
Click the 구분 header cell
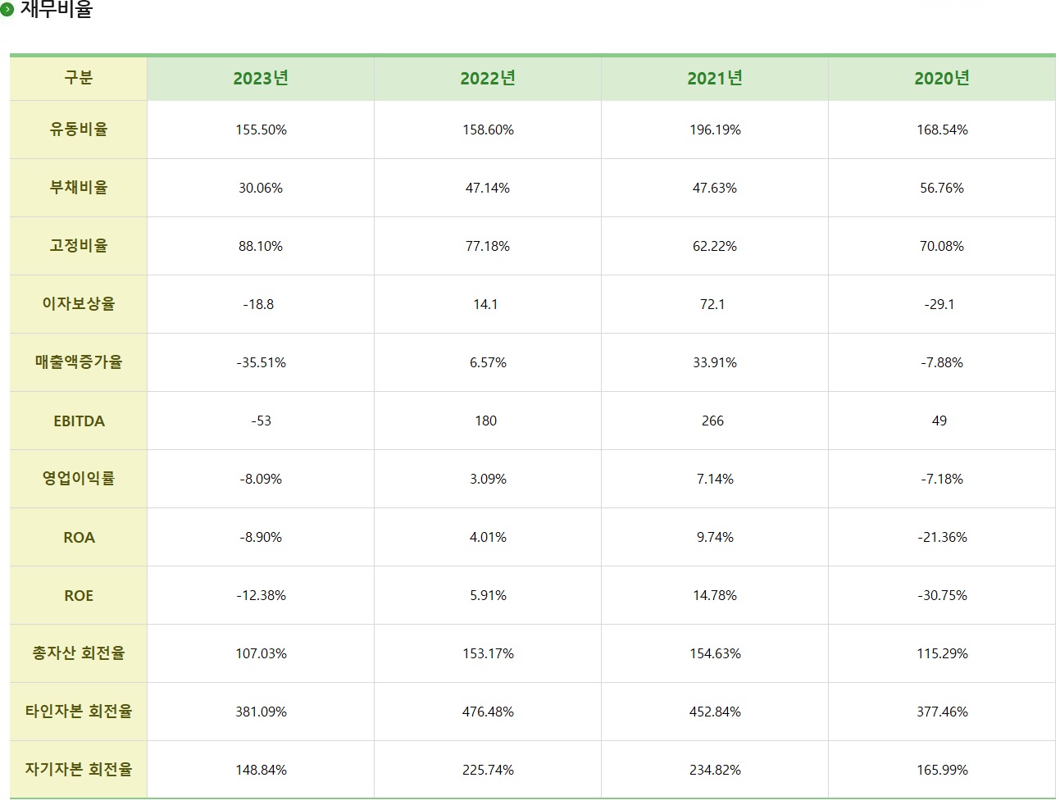[x=79, y=79]
